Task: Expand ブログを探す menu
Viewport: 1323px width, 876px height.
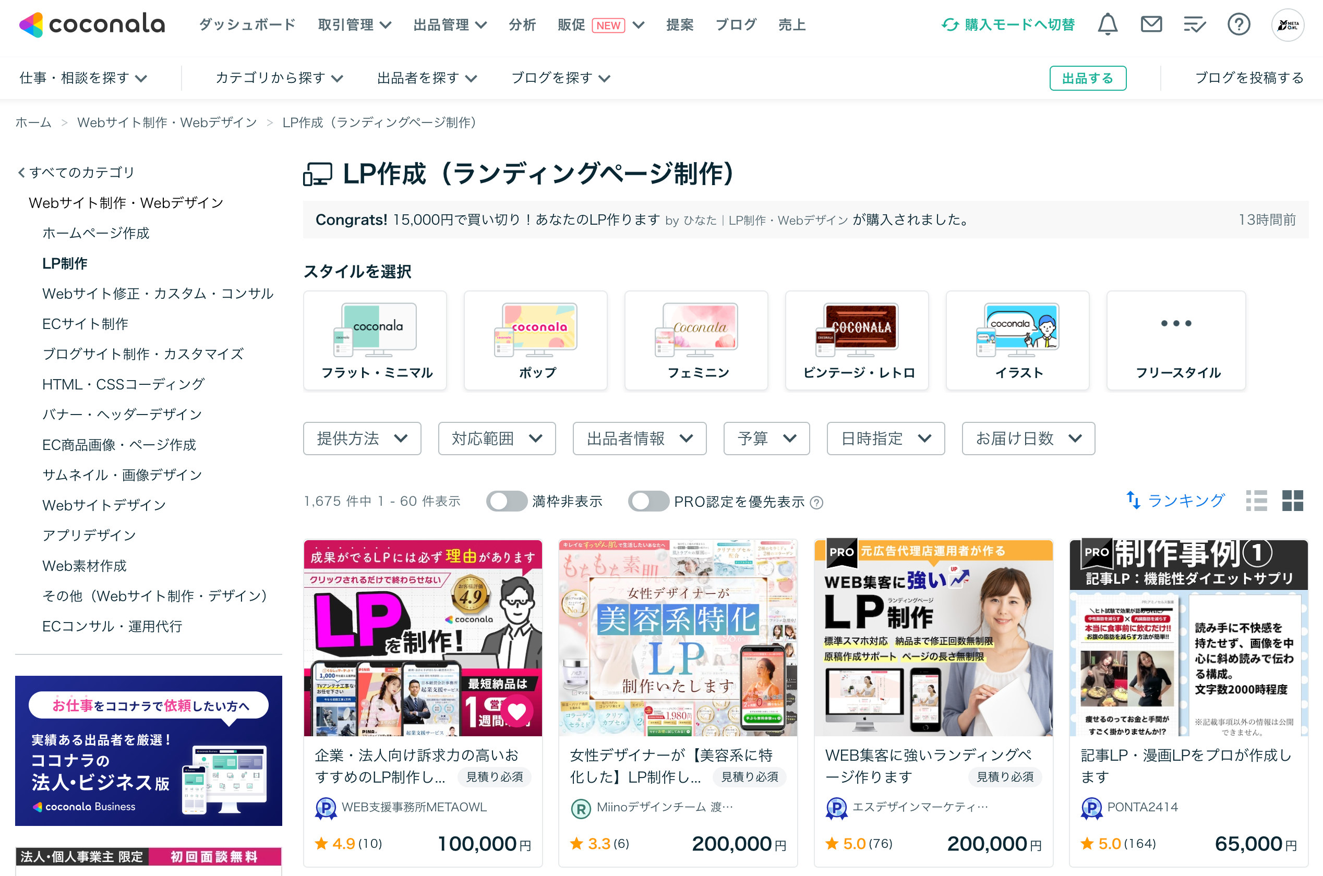Action: [x=561, y=78]
